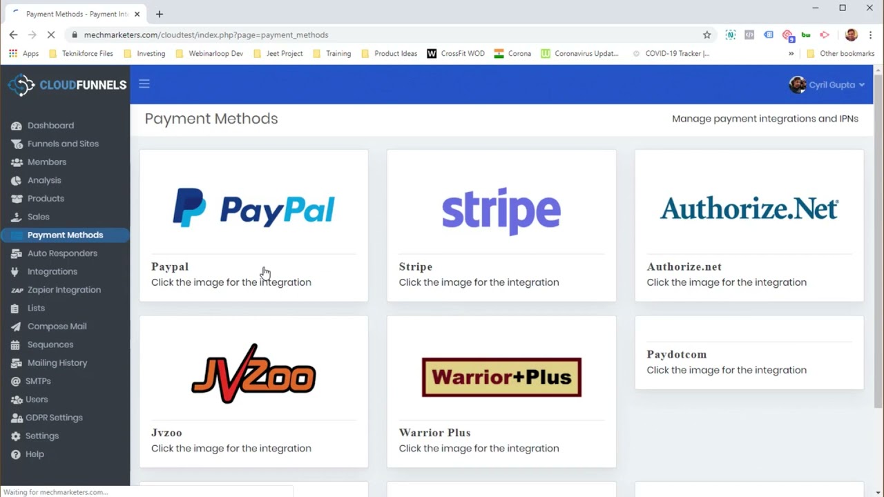Viewport: 884px width, 497px height.
Task: Open the Other bookmarks folder
Action: pyautogui.click(x=840, y=53)
